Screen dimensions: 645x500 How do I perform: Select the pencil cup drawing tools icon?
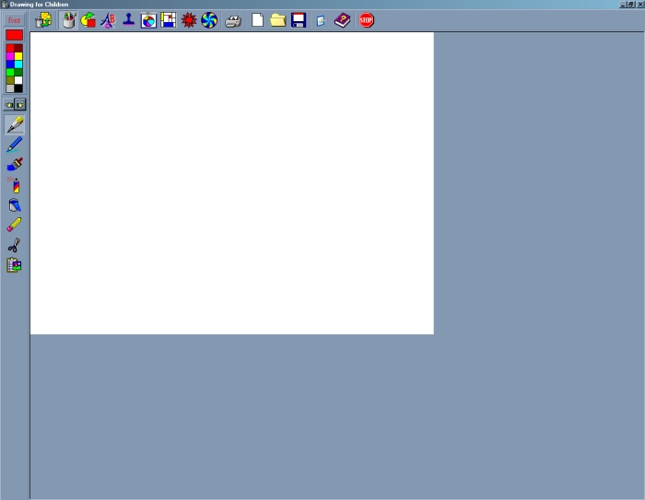pos(68,19)
